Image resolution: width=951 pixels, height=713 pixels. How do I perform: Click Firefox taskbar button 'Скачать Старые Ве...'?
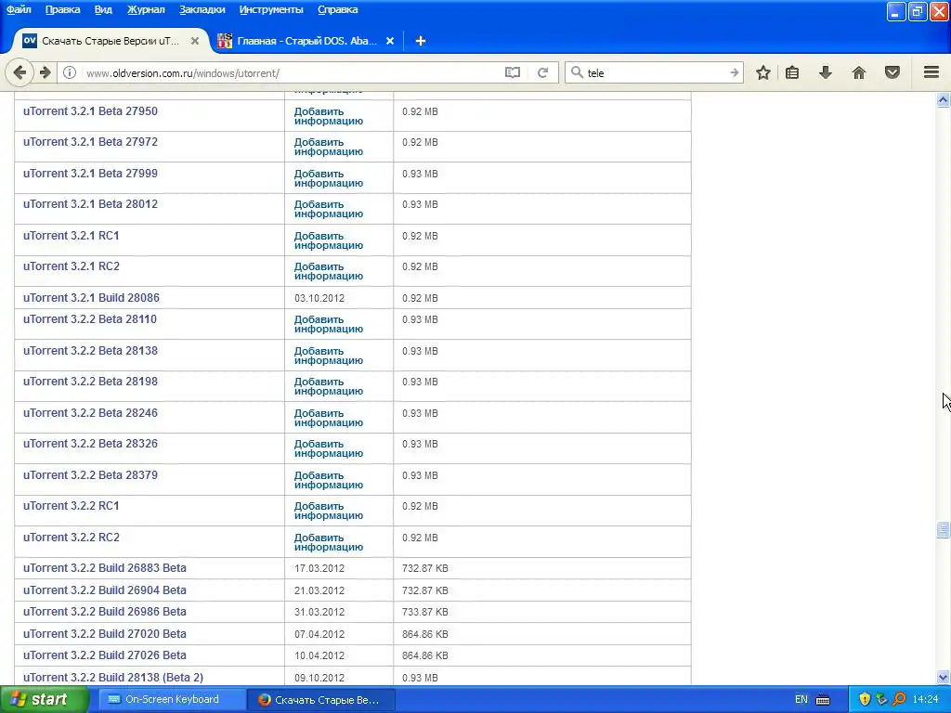coord(320,700)
